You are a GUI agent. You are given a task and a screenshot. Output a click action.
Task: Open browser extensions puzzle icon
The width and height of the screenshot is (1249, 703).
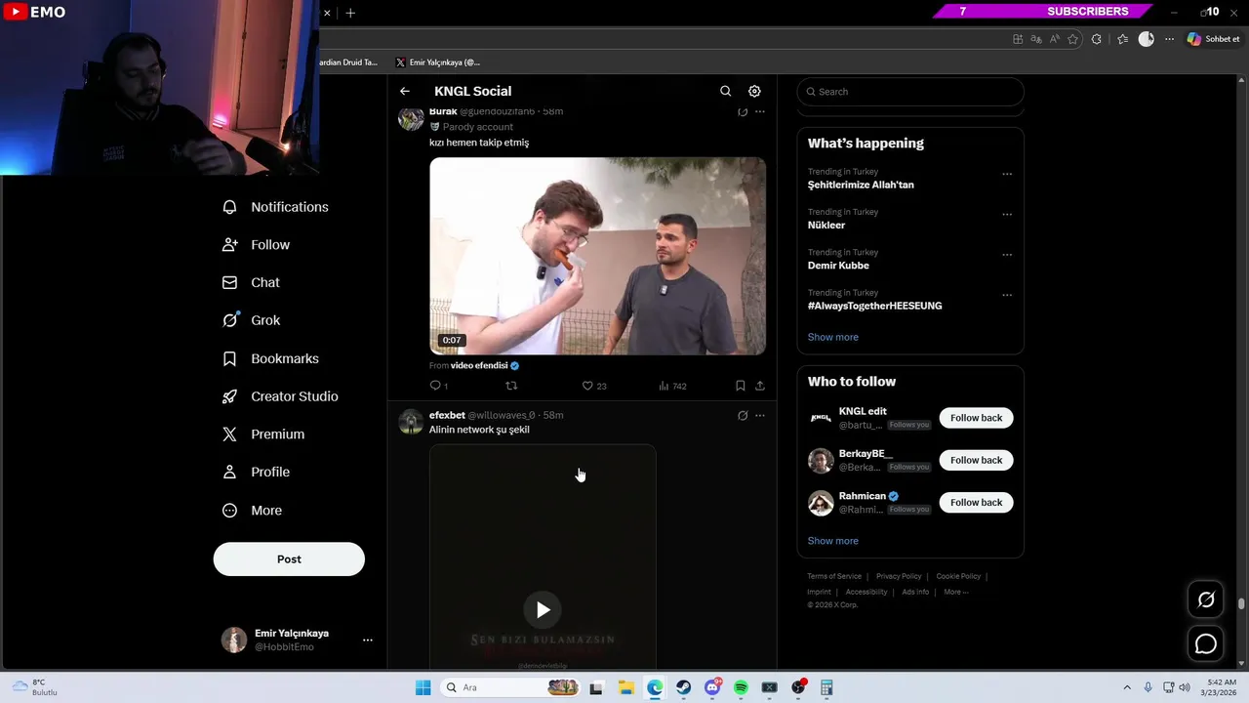coord(1097,39)
